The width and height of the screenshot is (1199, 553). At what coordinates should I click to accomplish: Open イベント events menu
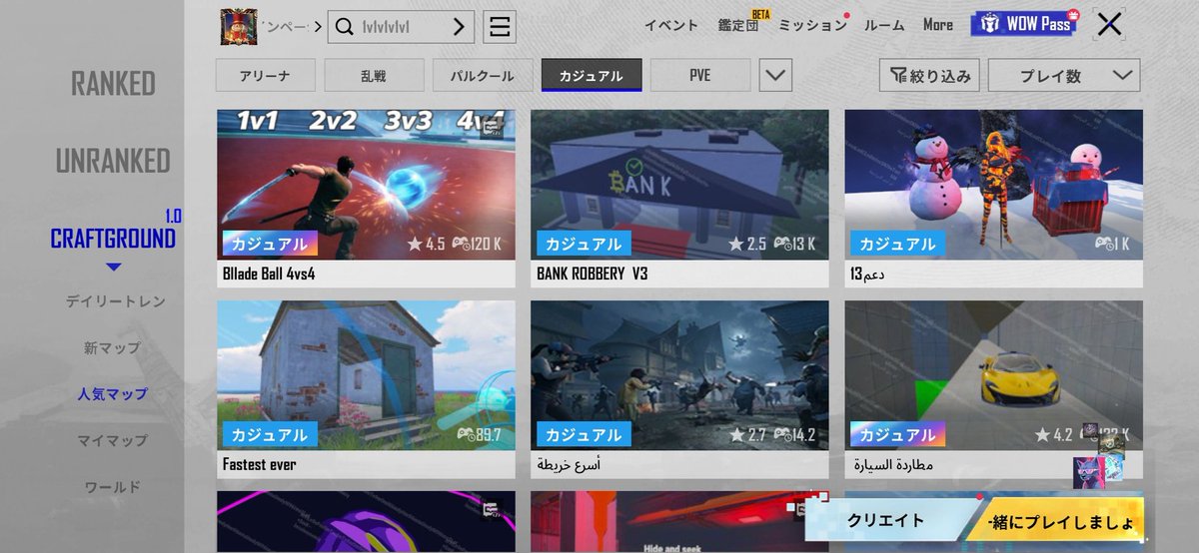click(671, 25)
